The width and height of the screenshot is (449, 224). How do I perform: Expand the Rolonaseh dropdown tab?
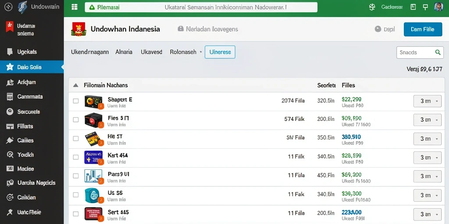coord(186,52)
